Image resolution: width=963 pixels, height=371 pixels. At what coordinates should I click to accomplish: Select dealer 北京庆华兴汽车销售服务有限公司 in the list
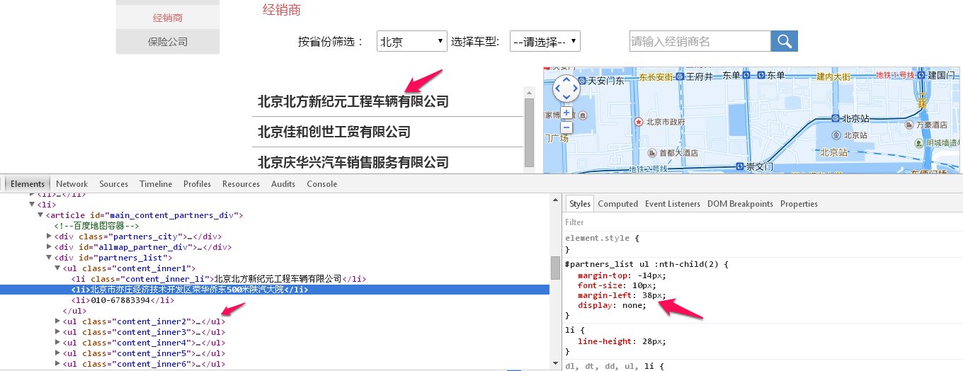tap(353, 163)
